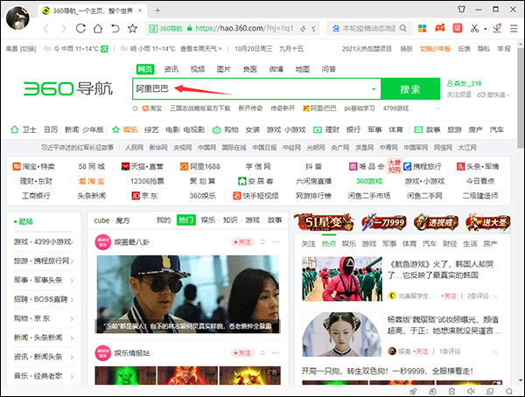Viewport: 525px width, 397px height.
Task: Click the rocket accelerate icon in status bar
Action: pyautogui.click(x=414, y=391)
